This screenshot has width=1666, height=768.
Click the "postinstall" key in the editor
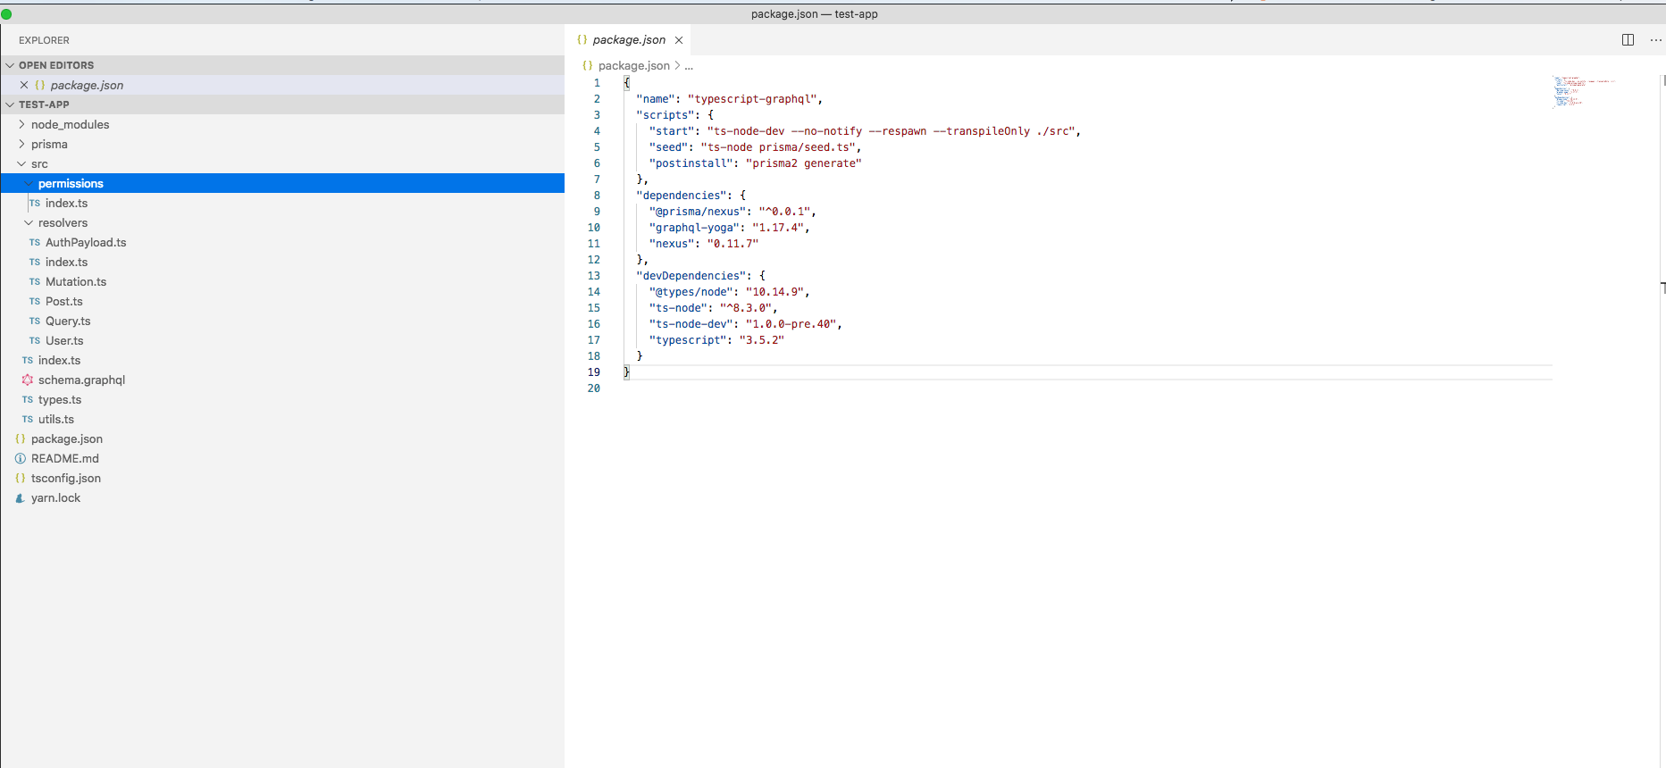691,163
